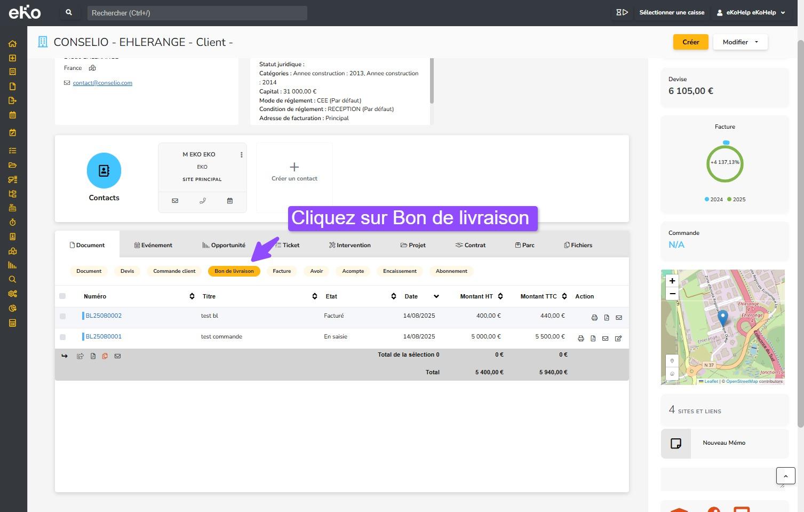Switch to the Intervention tab
804x512 pixels.
349,245
